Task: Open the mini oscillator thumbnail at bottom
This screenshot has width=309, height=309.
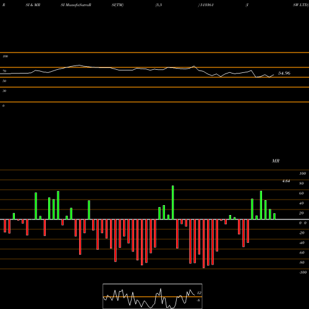Action: point(153,296)
